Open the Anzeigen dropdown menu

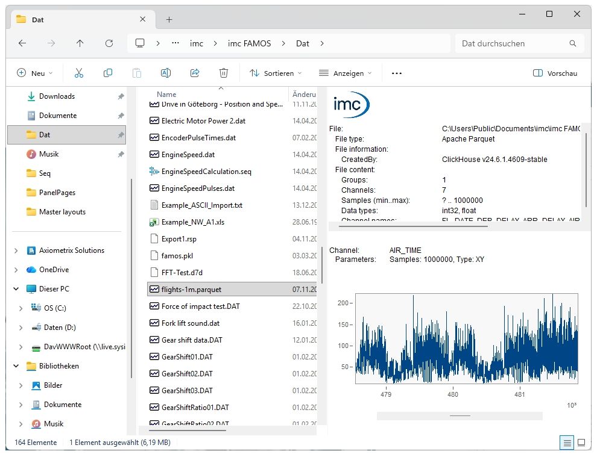click(x=346, y=73)
